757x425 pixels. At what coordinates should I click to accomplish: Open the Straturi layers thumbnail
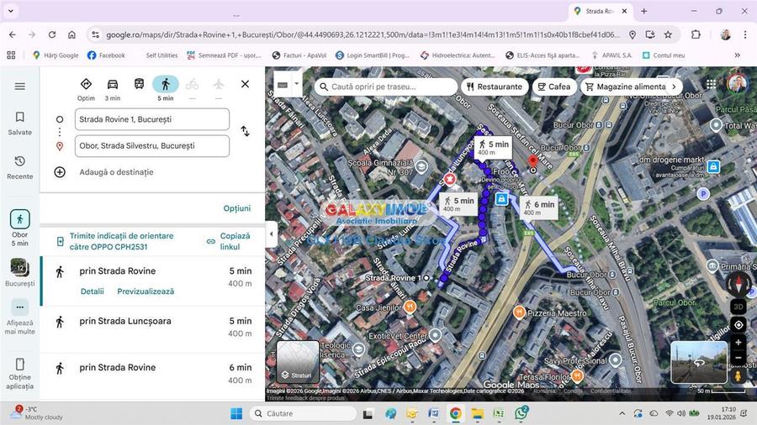(x=298, y=362)
